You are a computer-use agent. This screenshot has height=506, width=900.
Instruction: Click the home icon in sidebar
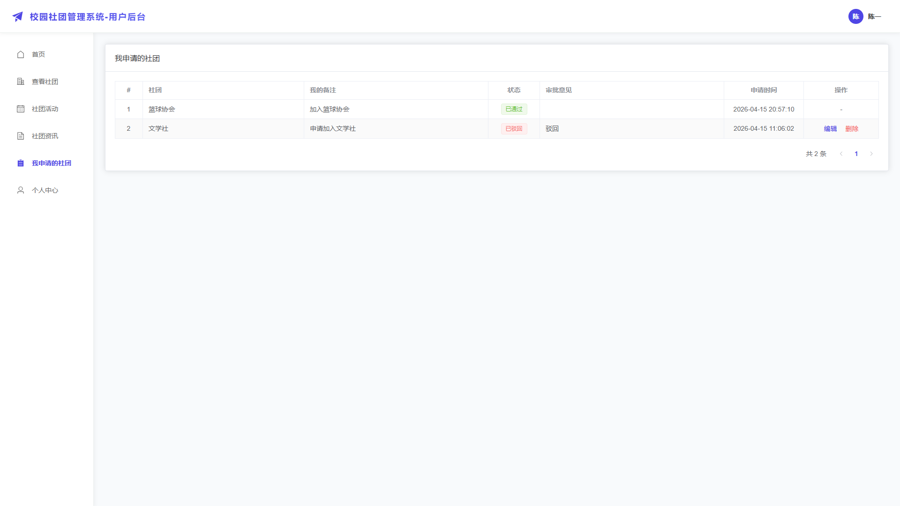(21, 54)
